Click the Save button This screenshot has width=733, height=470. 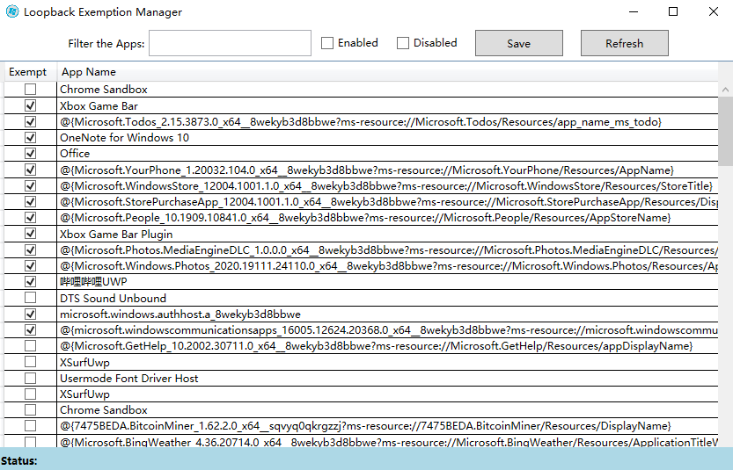coord(519,43)
